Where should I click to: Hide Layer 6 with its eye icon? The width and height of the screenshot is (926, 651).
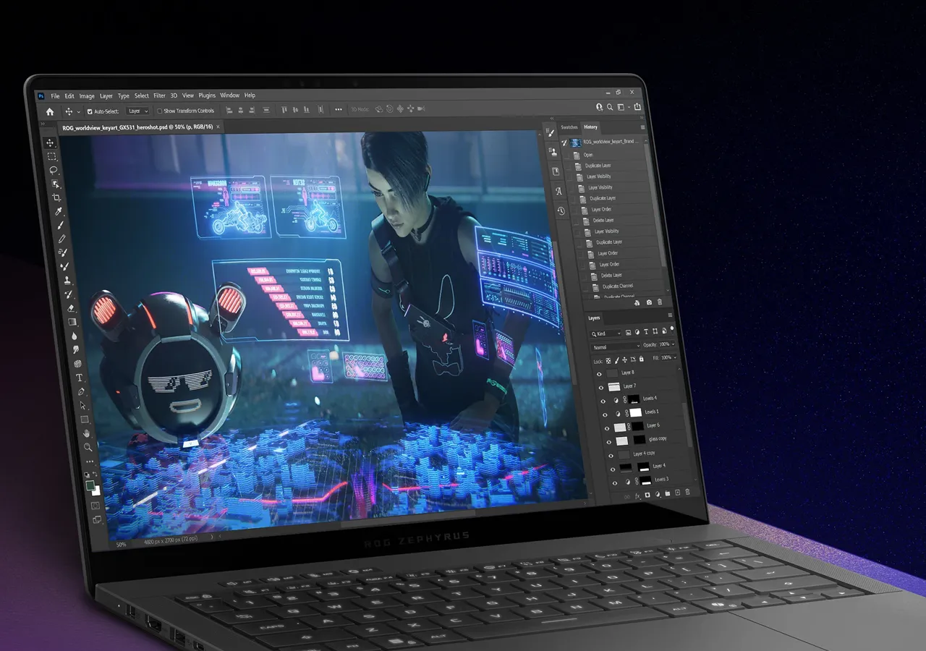608,428
